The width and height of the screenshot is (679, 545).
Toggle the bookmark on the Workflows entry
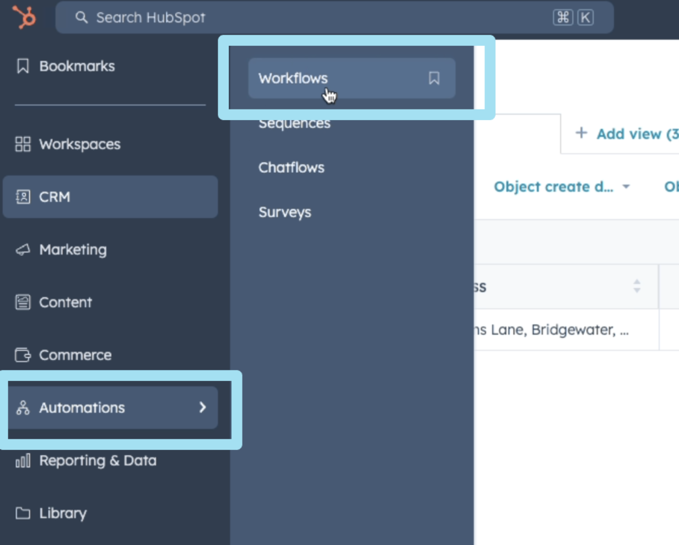pos(434,79)
